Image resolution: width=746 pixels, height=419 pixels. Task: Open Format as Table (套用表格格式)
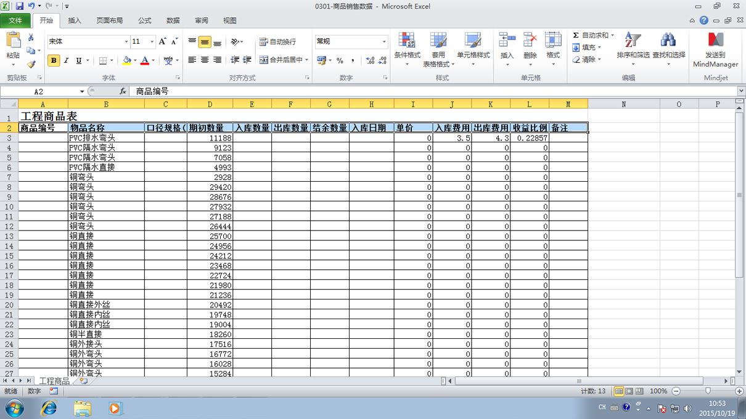(x=438, y=50)
